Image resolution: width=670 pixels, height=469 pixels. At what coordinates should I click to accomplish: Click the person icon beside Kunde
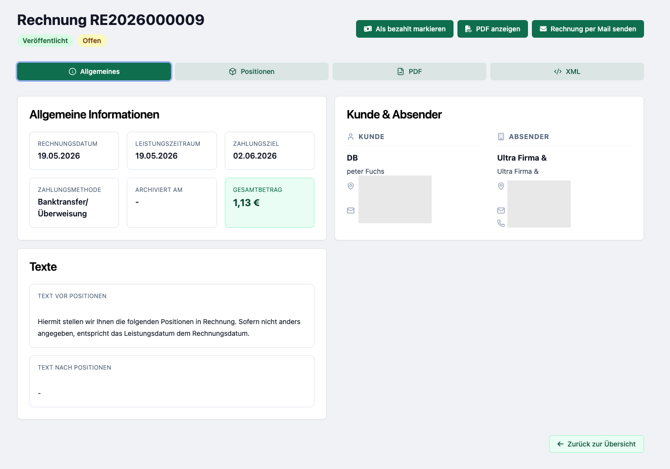click(351, 137)
